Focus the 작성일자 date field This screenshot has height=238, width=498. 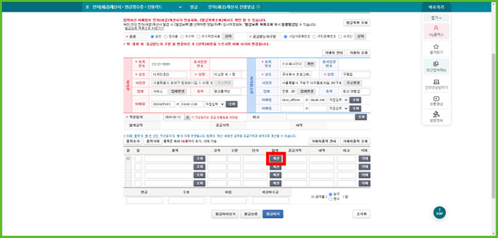(x=174, y=117)
